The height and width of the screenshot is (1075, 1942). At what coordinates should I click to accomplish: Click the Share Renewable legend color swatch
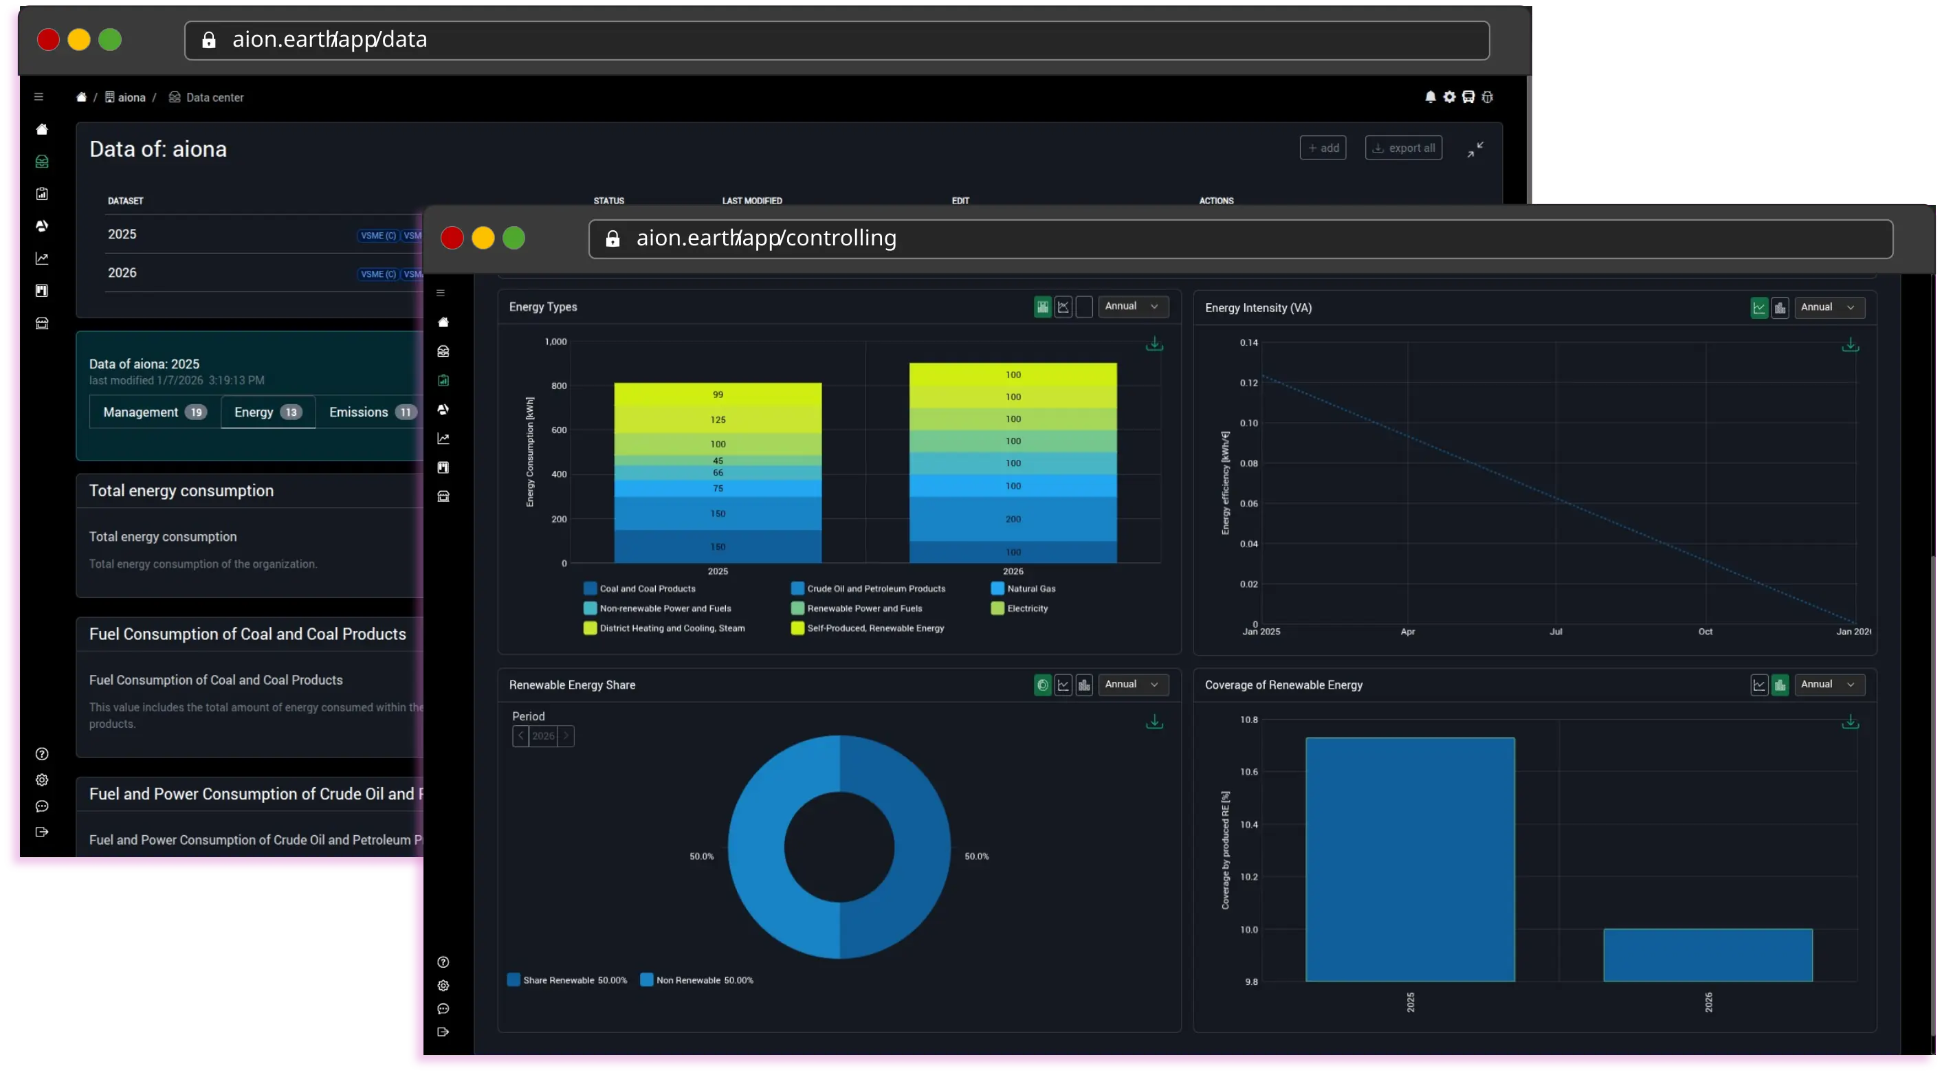click(x=514, y=979)
